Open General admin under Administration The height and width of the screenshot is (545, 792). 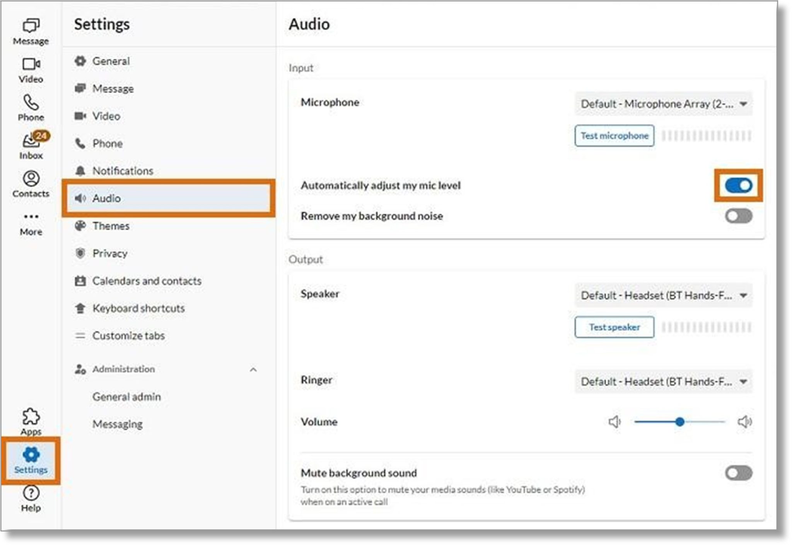(126, 396)
